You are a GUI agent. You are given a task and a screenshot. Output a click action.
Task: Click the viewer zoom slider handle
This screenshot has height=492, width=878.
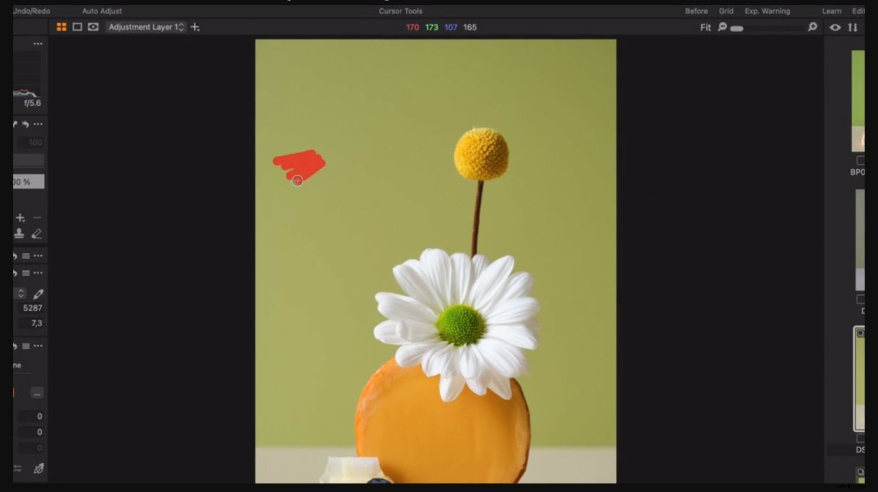pos(737,28)
